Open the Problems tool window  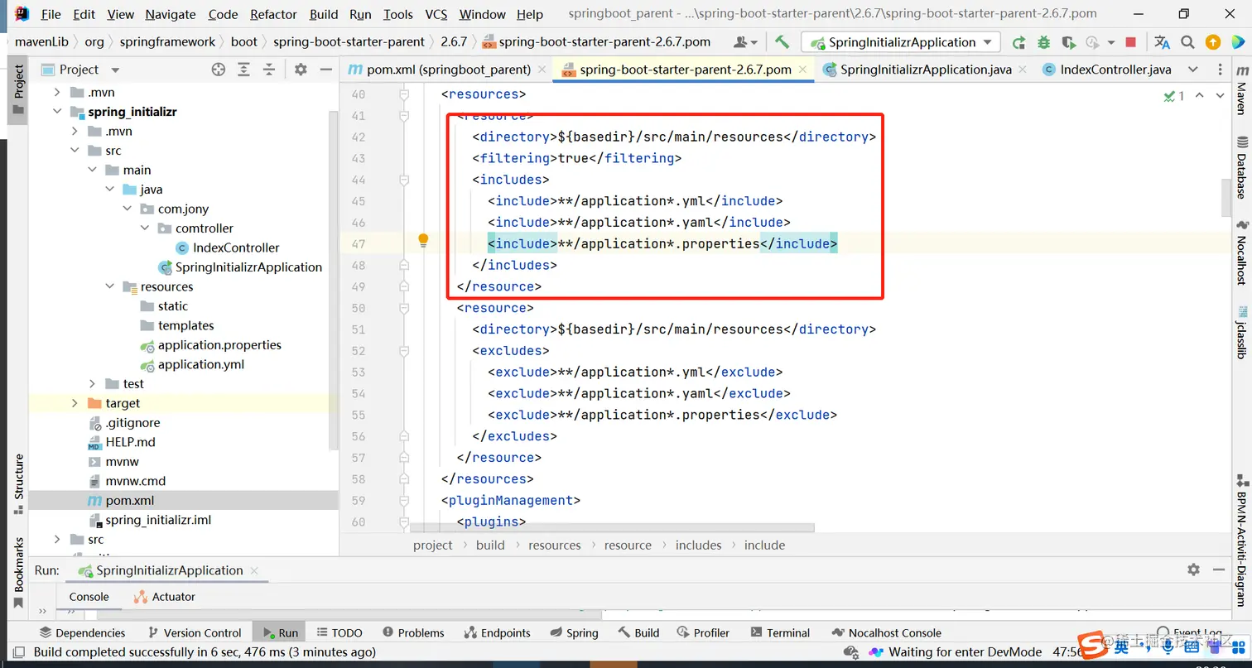pos(413,632)
